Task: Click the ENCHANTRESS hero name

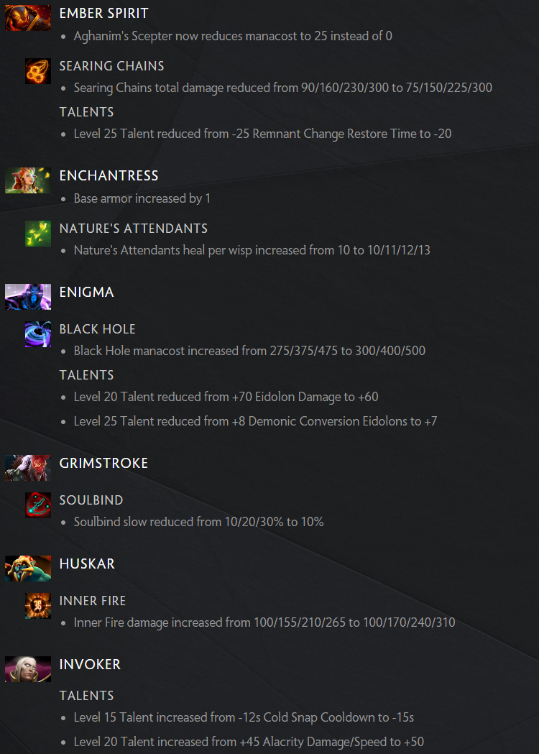Action: 109,175
